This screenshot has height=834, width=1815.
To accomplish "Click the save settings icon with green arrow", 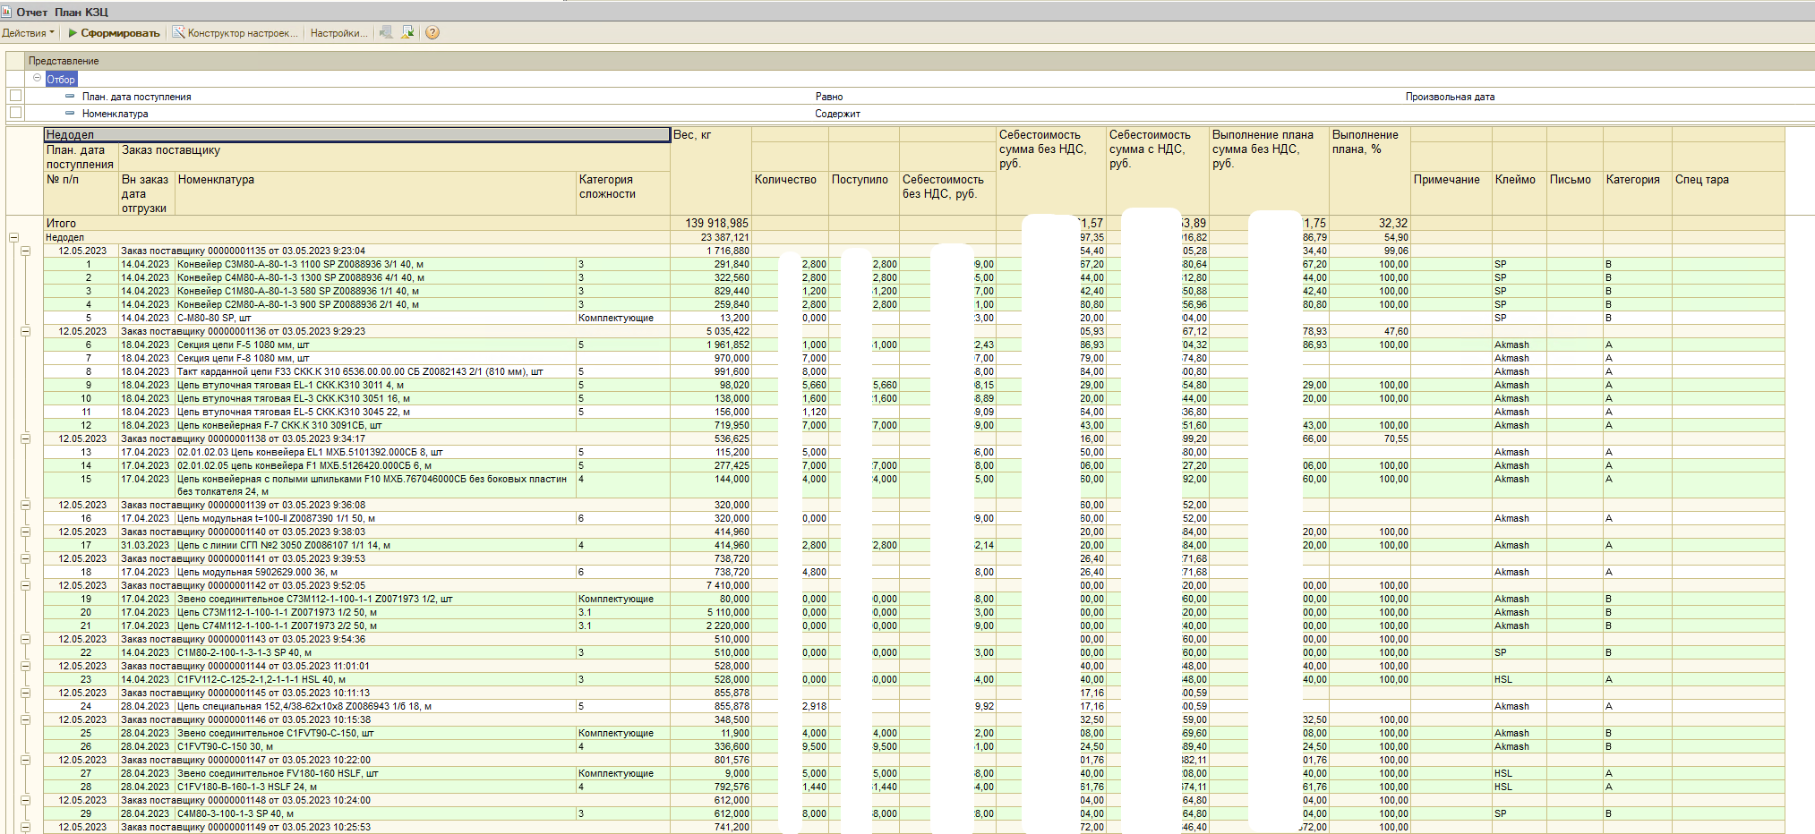I will [x=407, y=32].
